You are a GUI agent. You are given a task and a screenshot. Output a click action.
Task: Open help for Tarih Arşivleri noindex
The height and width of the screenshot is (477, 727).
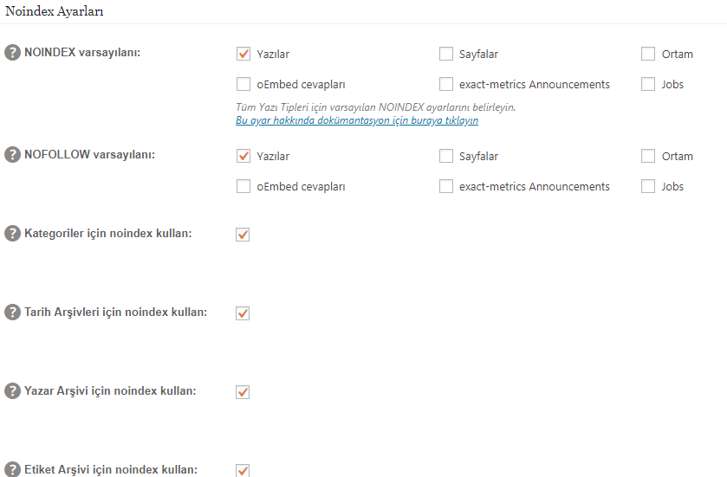click(12, 313)
